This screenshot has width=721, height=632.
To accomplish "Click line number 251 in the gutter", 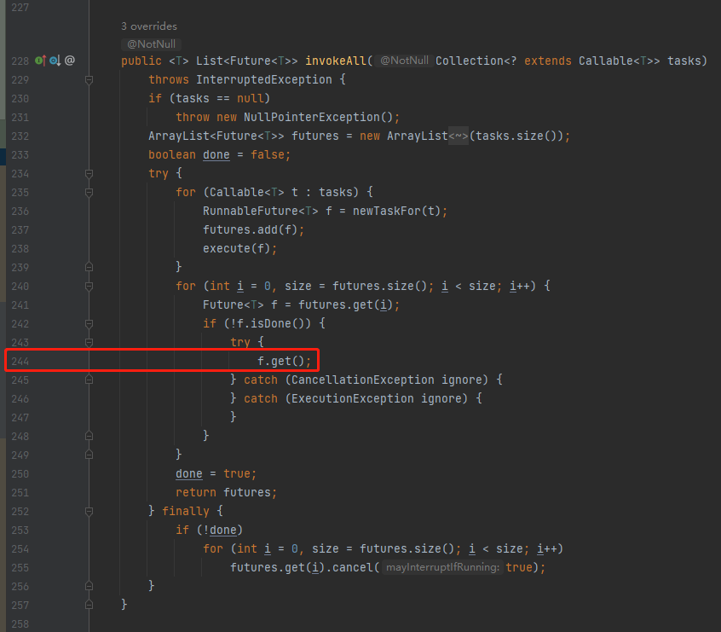I will [20, 492].
